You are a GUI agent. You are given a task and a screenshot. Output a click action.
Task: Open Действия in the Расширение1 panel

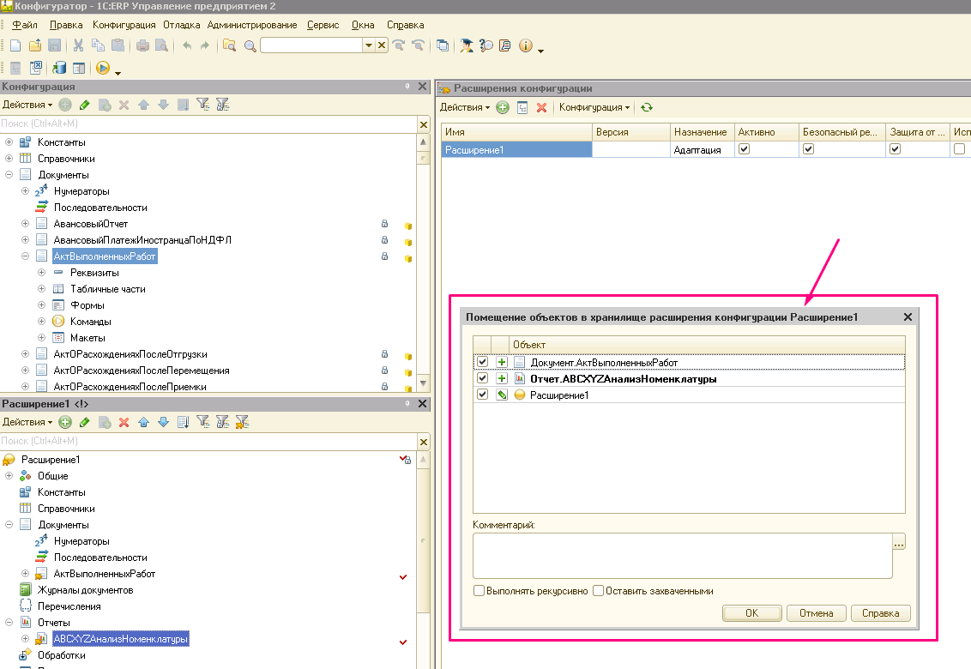tap(27, 422)
